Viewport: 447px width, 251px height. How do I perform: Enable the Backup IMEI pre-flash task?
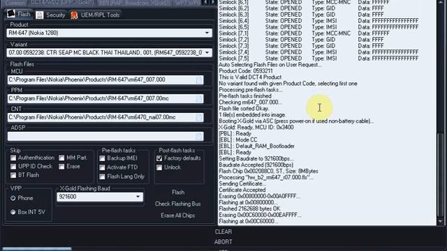102,158
